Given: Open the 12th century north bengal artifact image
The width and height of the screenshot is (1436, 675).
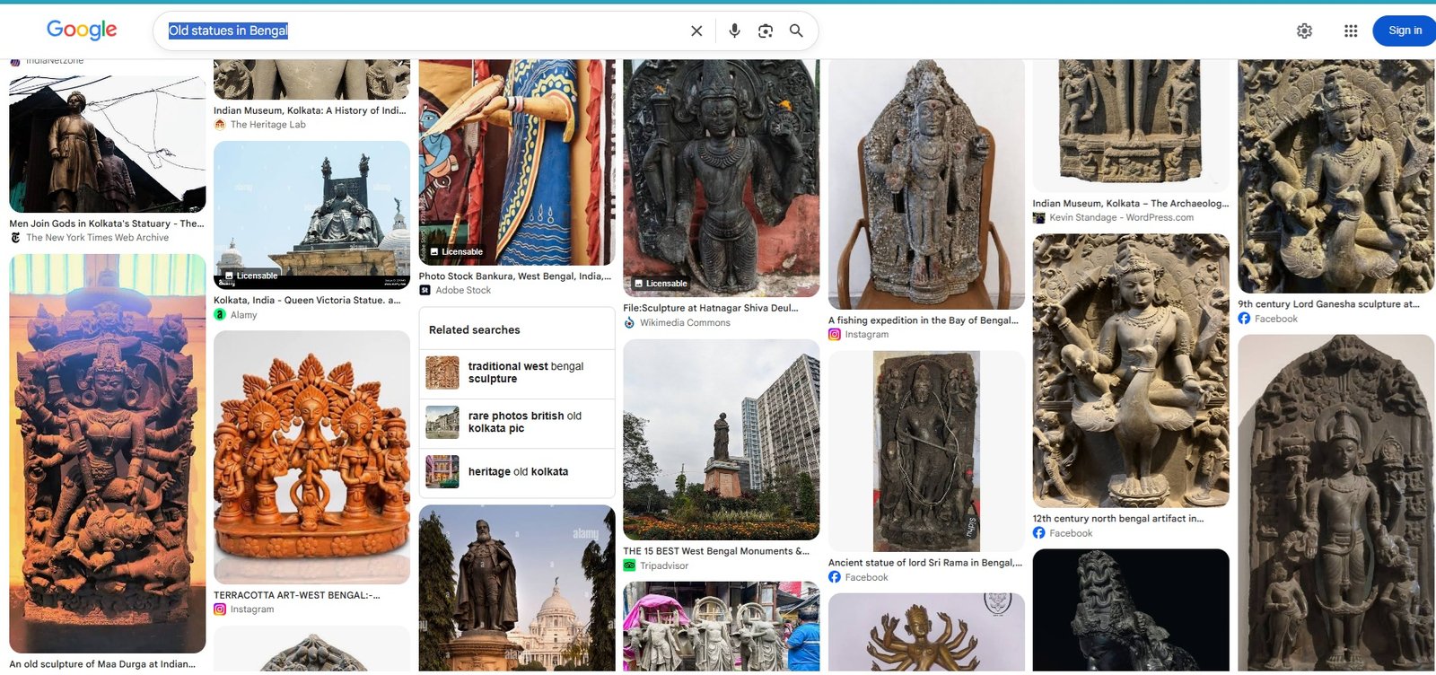Looking at the screenshot, I should pyautogui.click(x=1131, y=371).
